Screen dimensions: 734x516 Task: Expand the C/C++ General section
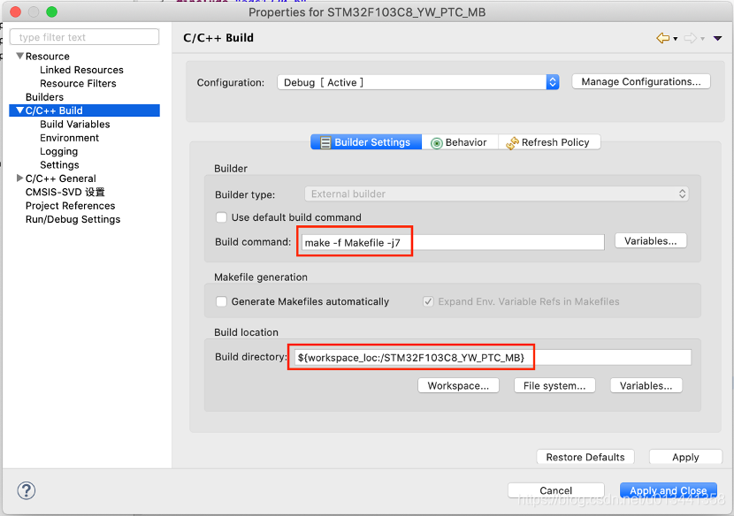(x=19, y=178)
